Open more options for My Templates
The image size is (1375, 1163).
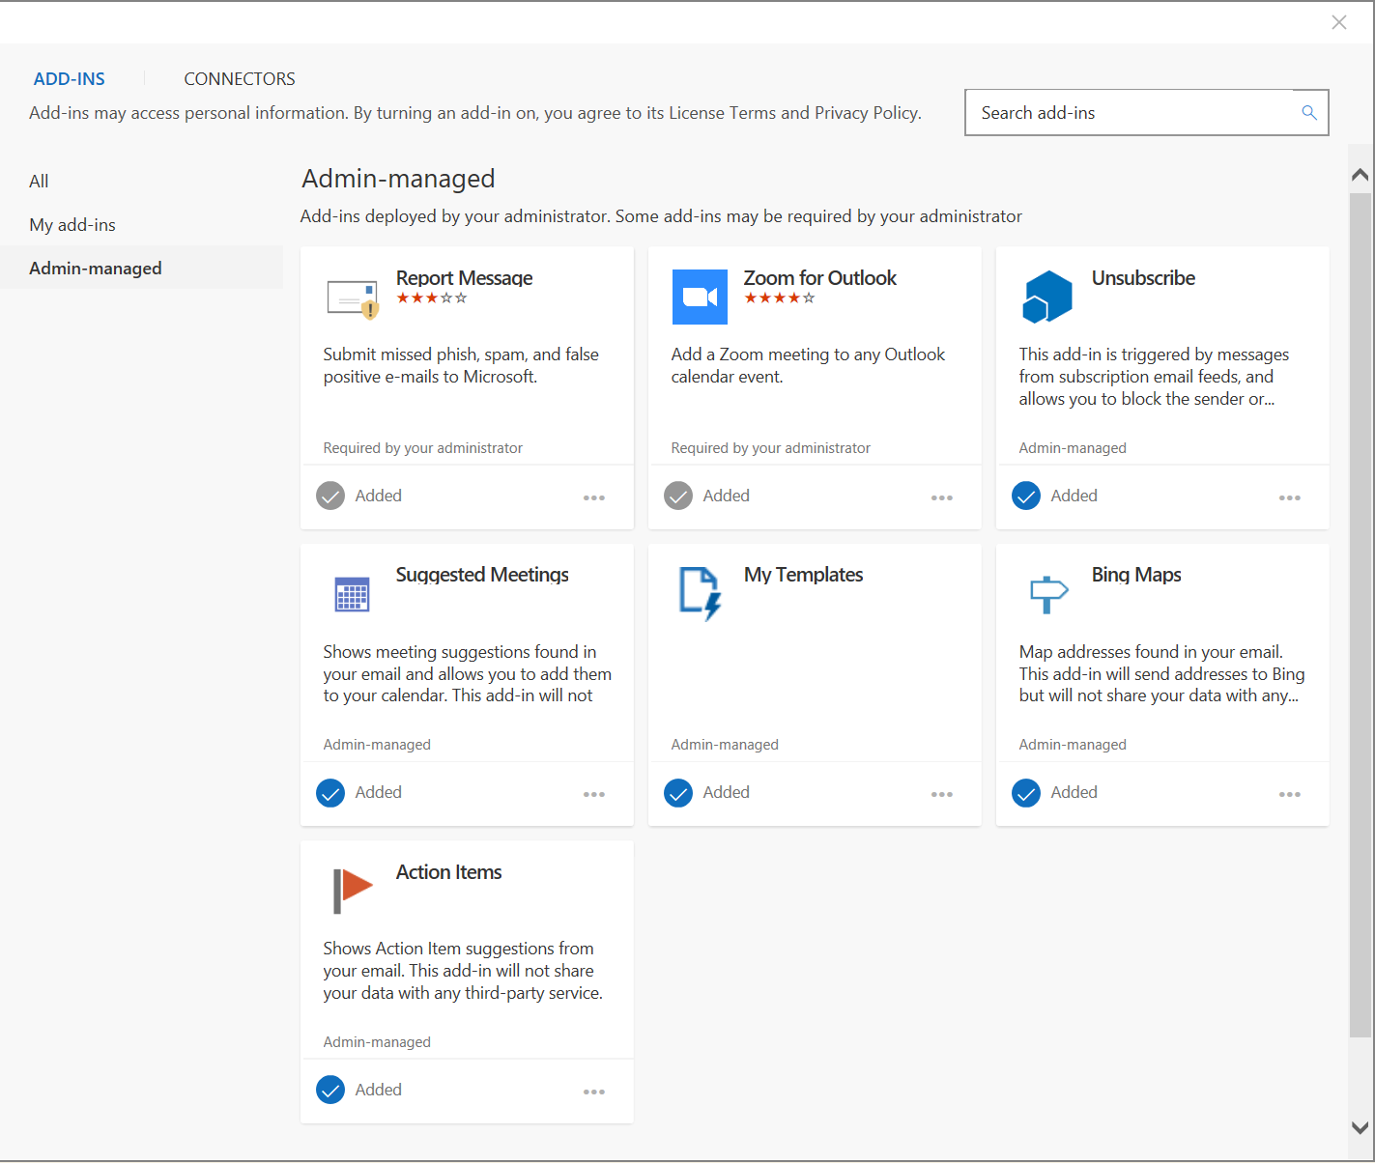coord(942,794)
